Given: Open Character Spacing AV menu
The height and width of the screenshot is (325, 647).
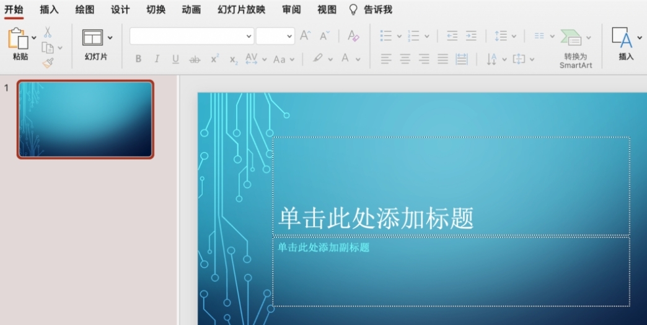Looking at the screenshot, I should (256, 59).
